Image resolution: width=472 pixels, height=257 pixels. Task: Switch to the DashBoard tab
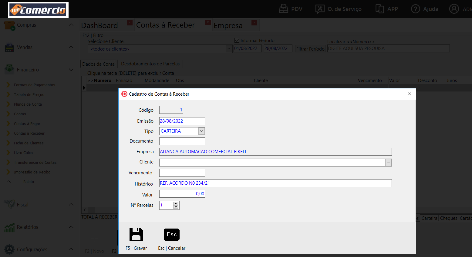click(x=99, y=25)
